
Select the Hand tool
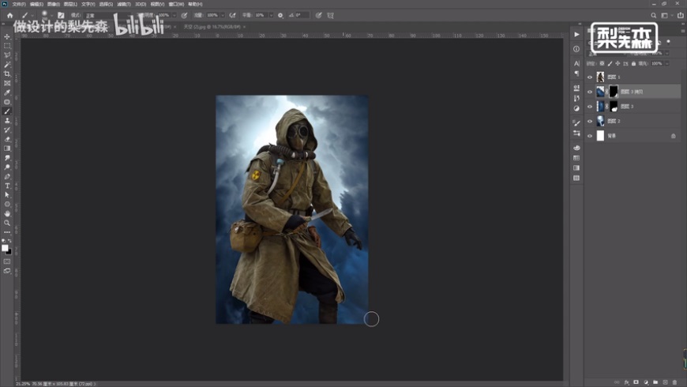7,213
